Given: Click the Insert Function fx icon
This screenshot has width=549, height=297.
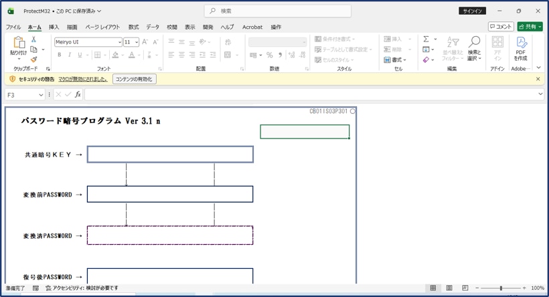Looking at the screenshot, I should click(x=78, y=94).
